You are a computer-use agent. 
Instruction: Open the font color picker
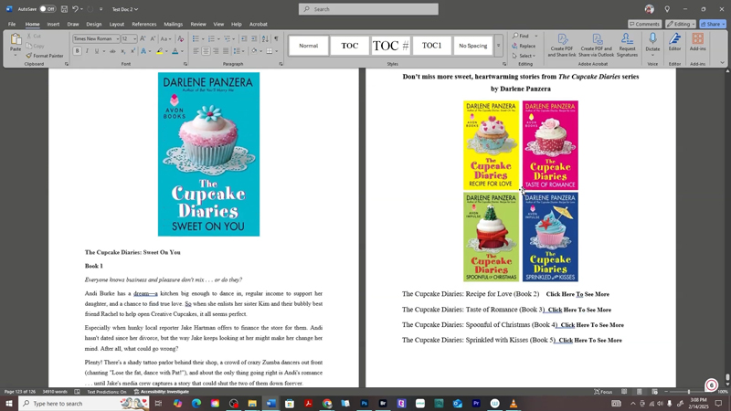[182, 51]
